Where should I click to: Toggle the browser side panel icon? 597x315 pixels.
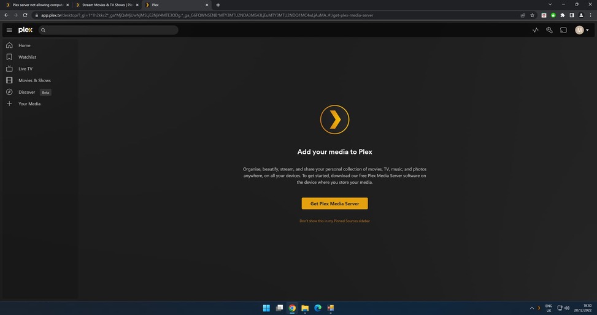coord(571,15)
